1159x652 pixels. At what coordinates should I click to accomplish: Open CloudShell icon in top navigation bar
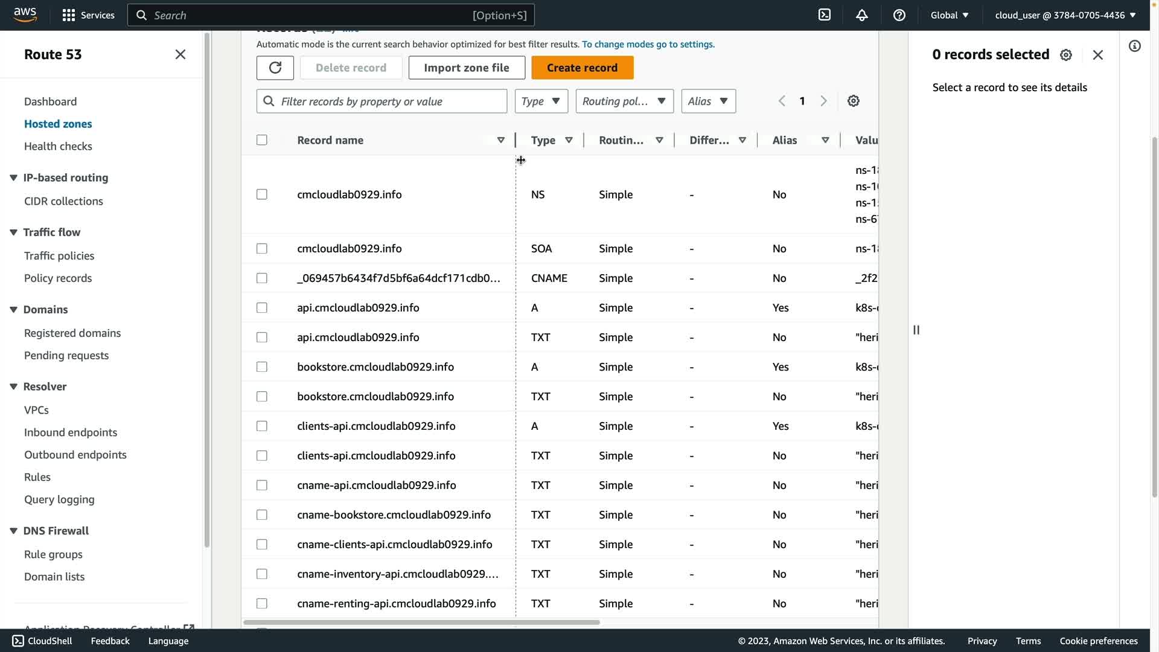pyautogui.click(x=825, y=15)
